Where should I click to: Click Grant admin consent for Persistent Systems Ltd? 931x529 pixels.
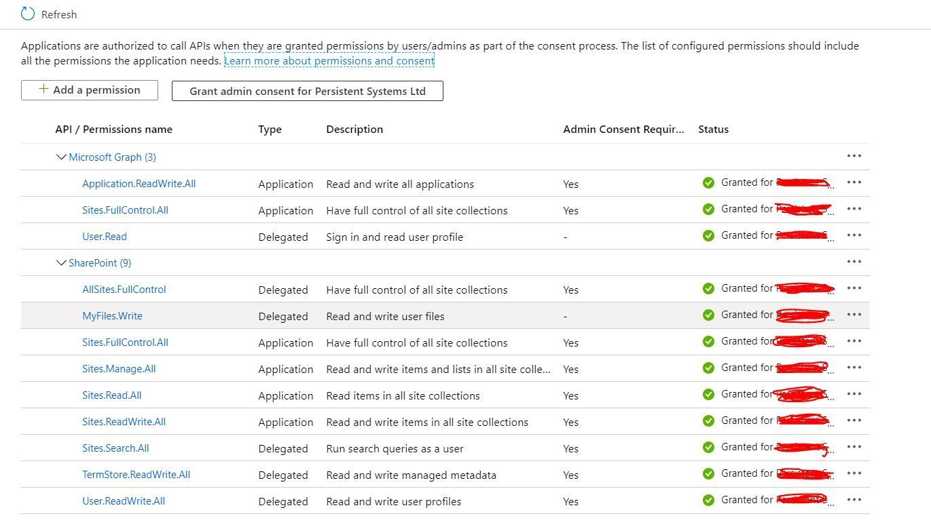click(307, 90)
